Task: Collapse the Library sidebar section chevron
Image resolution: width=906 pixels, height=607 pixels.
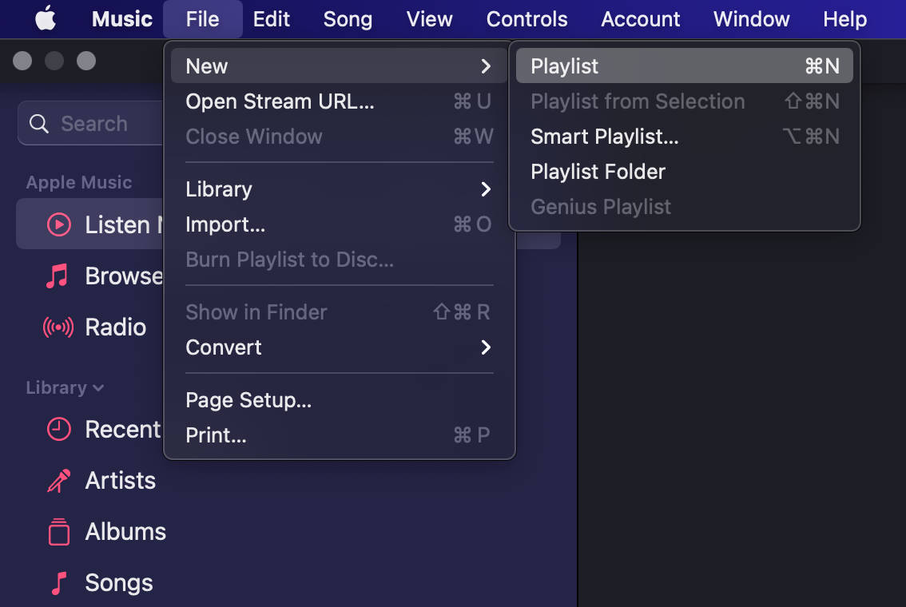Action: 98,388
